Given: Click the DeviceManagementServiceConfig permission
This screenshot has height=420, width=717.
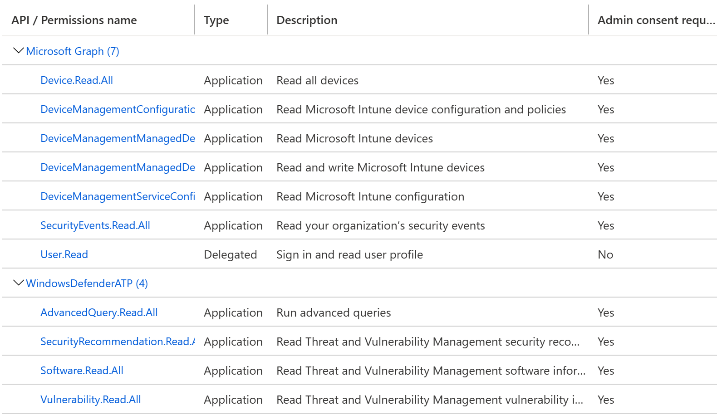Looking at the screenshot, I should tap(118, 196).
